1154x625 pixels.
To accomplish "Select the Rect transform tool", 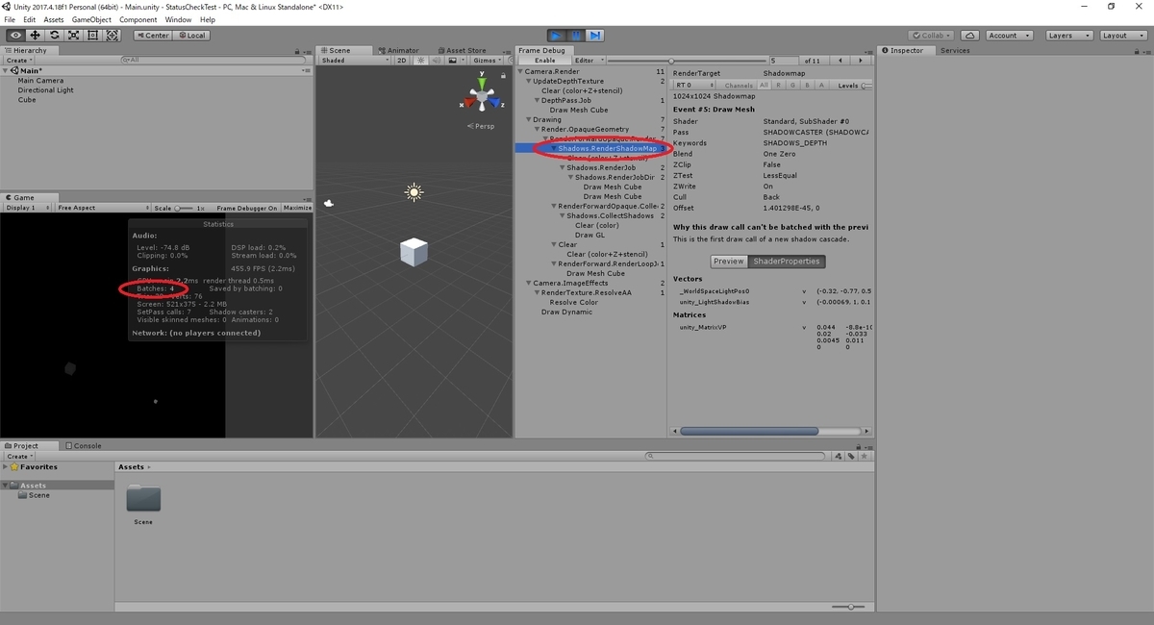I will (x=93, y=35).
